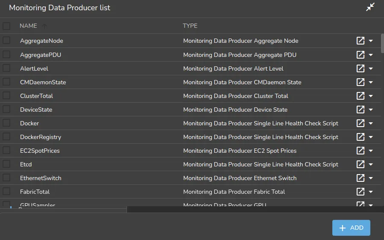Click the vertical scrollbar thumb

coord(382,44)
